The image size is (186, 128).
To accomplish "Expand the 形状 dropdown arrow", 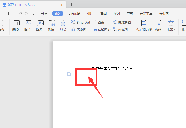I will tap(68, 29).
